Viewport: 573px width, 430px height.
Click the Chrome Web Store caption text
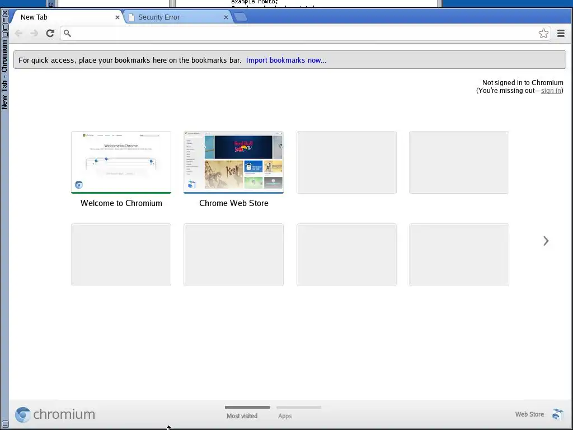tap(234, 203)
